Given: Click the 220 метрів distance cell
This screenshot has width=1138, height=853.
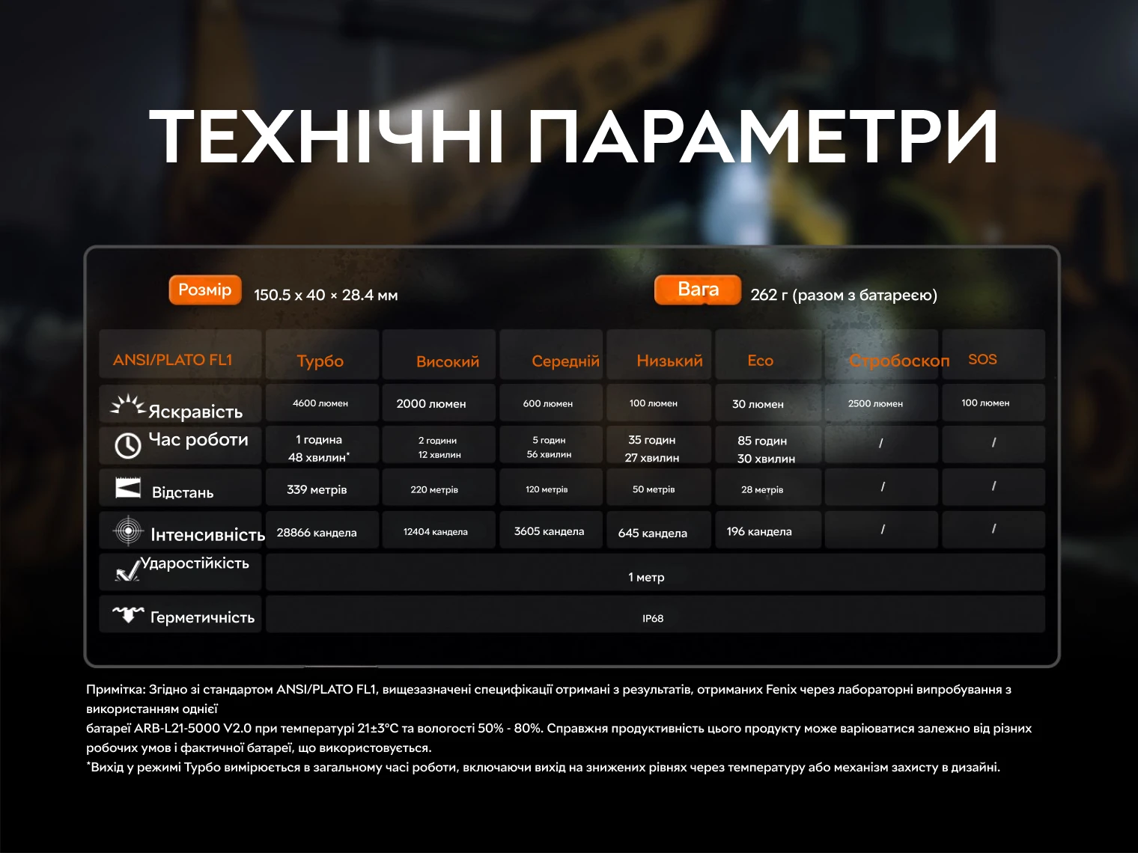Looking at the screenshot, I should 439,488.
